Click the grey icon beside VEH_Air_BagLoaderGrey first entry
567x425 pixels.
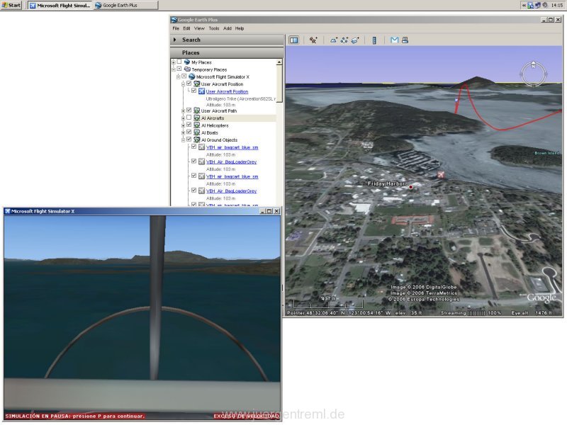(201, 162)
